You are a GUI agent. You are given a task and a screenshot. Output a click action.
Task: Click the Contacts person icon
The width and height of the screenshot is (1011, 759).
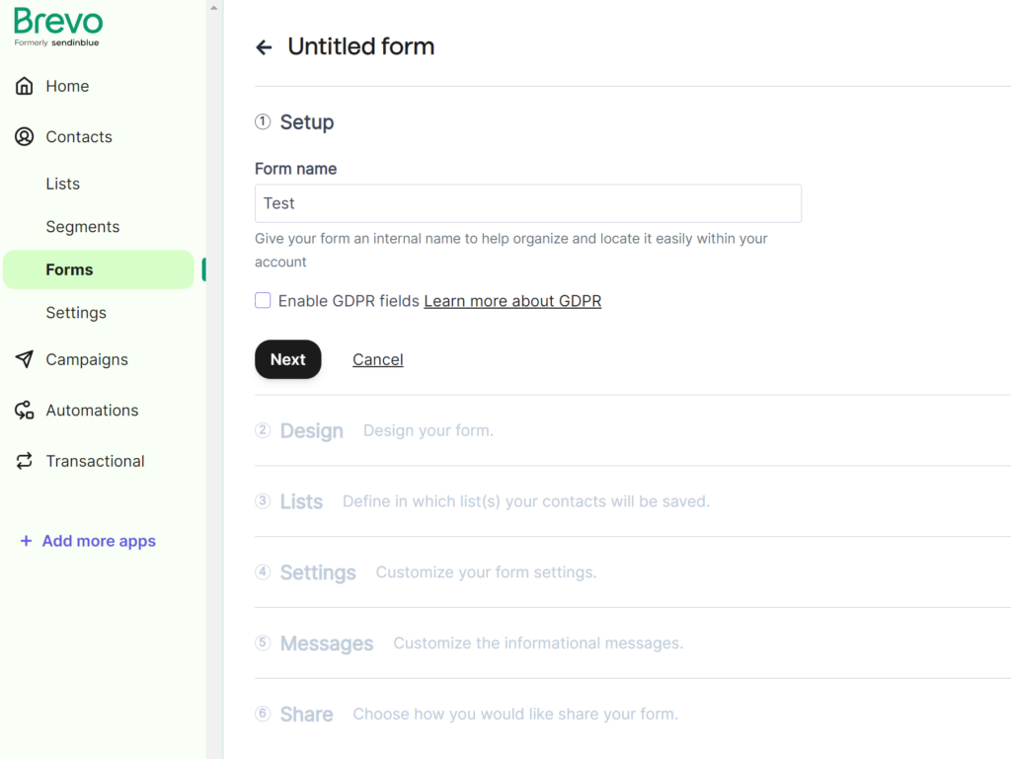click(25, 137)
